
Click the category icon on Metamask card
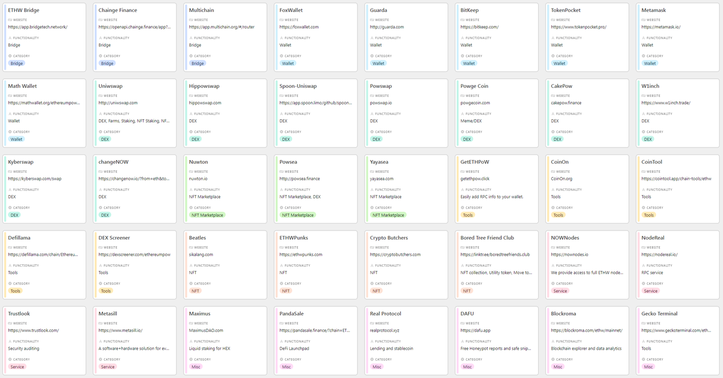click(643, 56)
